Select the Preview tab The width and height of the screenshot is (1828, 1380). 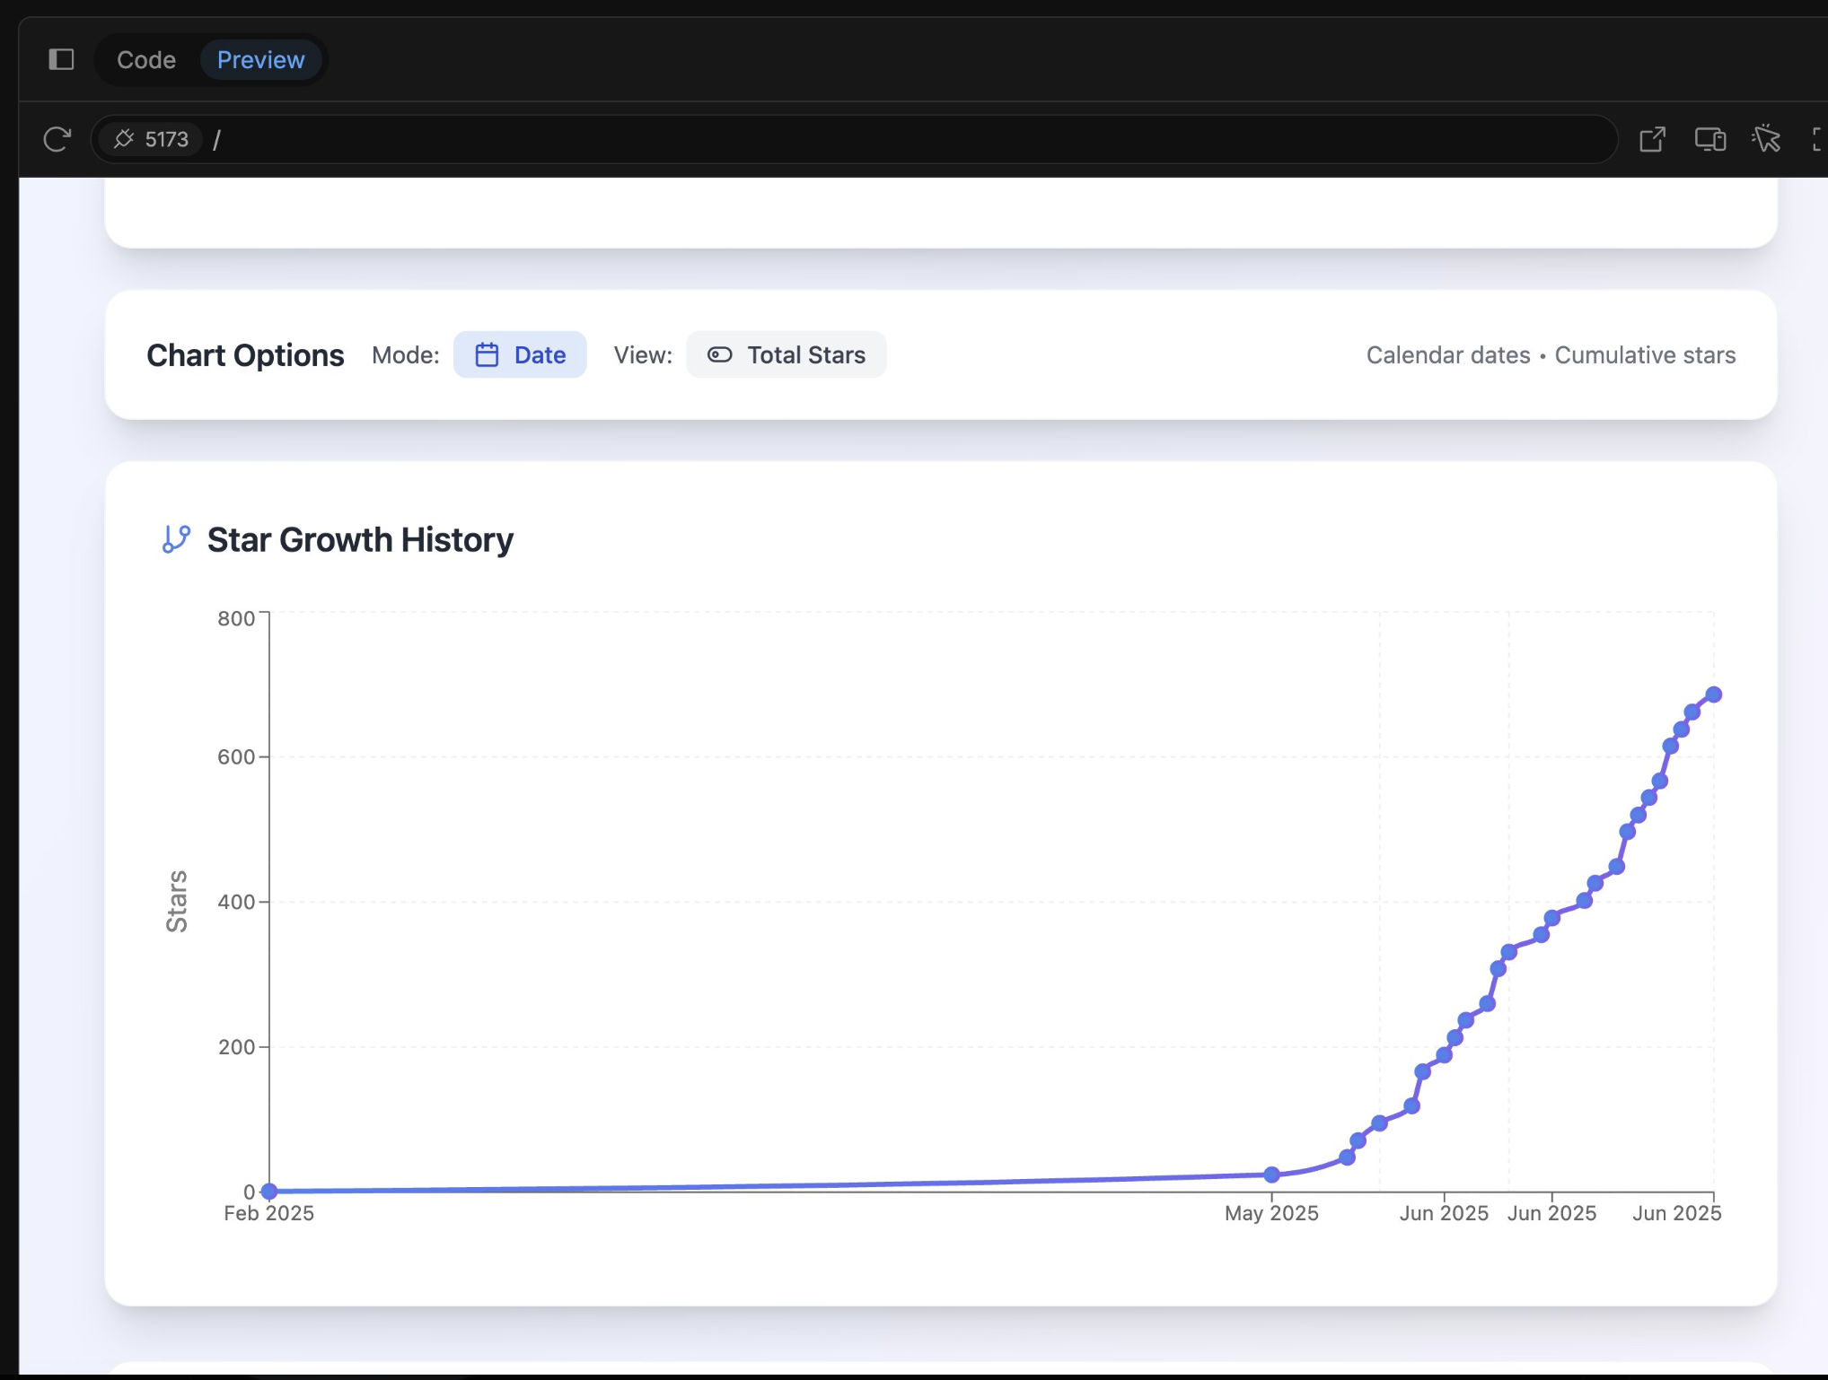click(x=260, y=59)
